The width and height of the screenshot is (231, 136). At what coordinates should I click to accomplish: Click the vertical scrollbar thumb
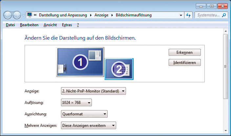click(225, 66)
